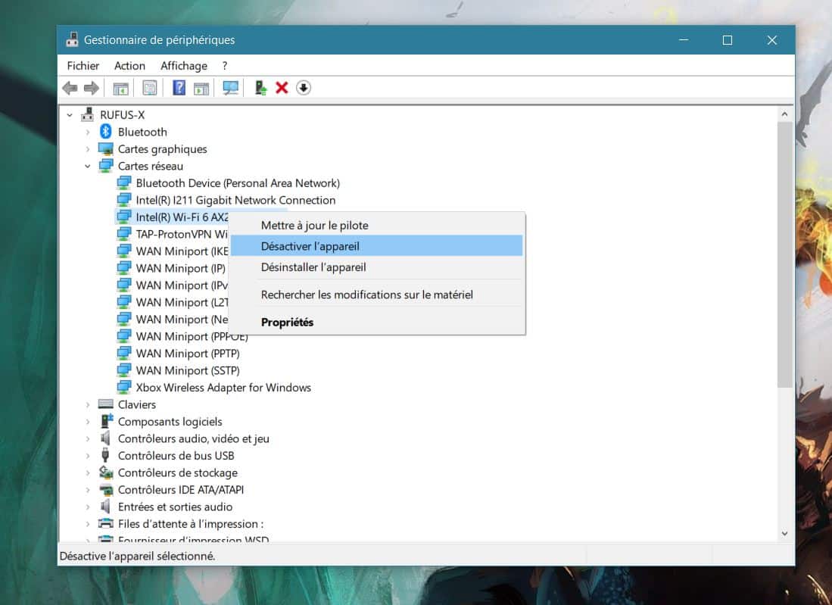Image resolution: width=832 pixels, height=605 pixels.
Task: Open Propriétés from the context menu
Action: (x=287, y=322)
